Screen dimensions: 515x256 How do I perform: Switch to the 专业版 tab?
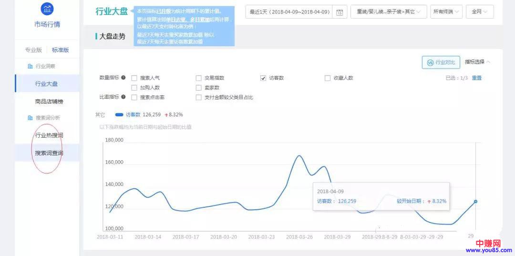(x=33, y=50)
